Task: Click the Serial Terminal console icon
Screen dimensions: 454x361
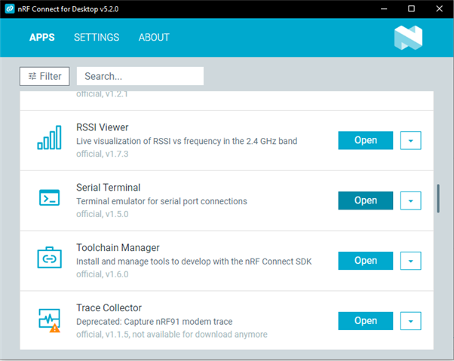Action: point(49,197)
